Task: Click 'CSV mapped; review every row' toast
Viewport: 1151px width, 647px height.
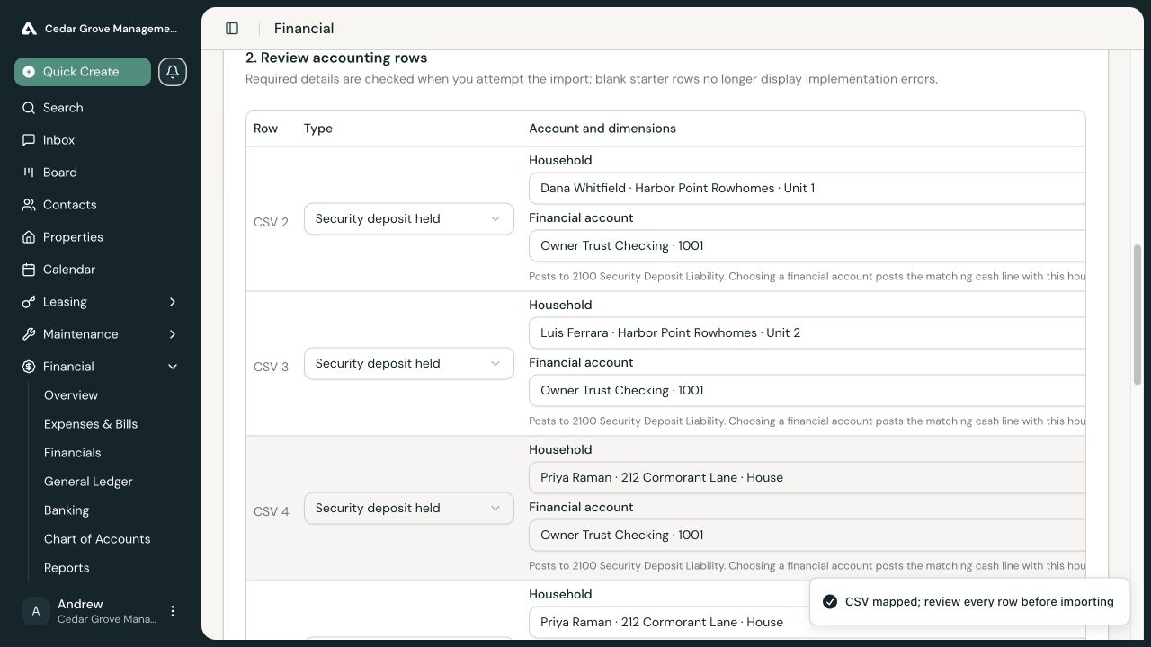Action: coord(968,602)
